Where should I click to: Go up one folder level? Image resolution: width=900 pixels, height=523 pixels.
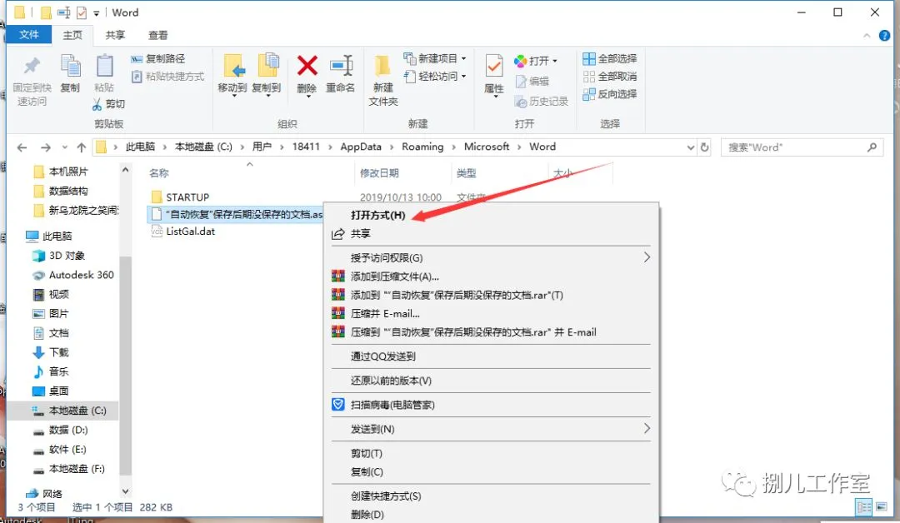click(82, 147)
